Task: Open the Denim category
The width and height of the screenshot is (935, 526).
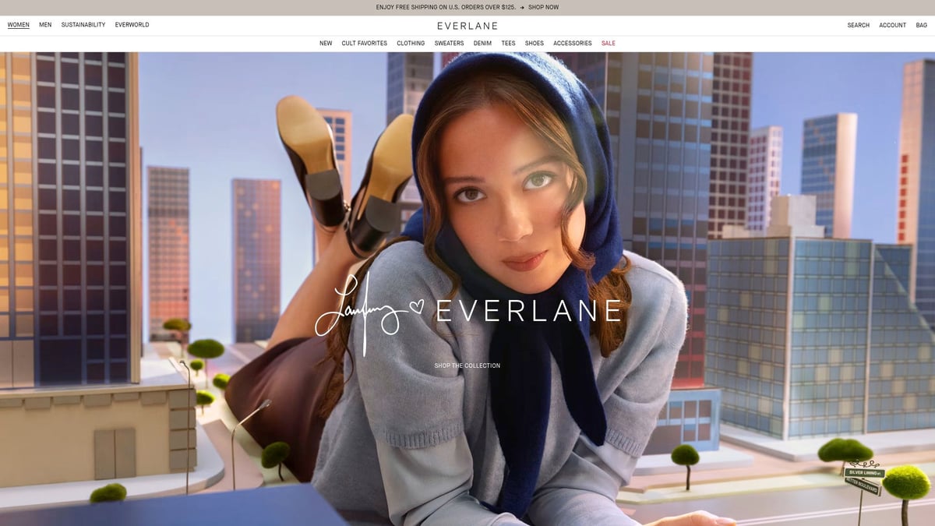Action: [x=482, y=44]
